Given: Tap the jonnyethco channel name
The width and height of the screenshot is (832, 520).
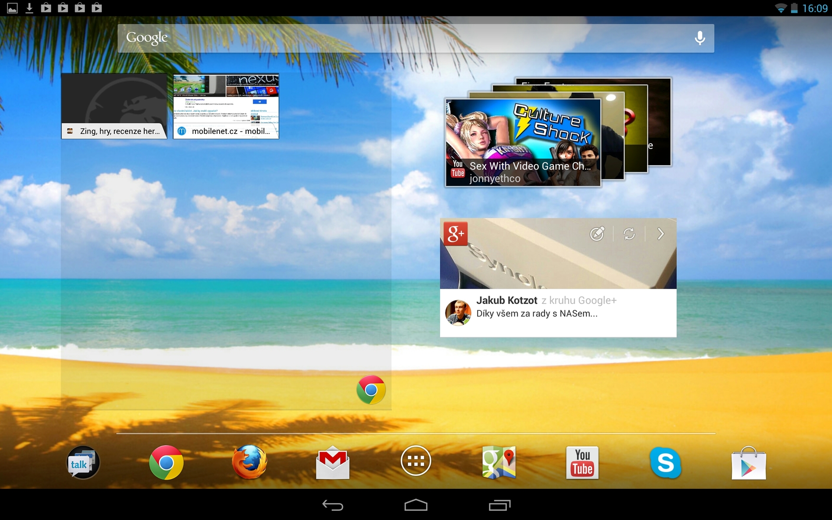Looking at the screenshot, I should (x=495, y=179).
